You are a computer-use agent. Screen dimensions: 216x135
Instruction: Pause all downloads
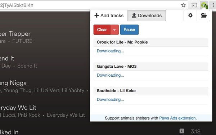(x=129, y=30)
